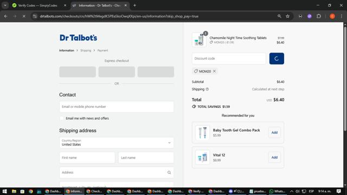347x195 pixels.
Task: Open the notification center icon
Action: (x=339, y=191)
